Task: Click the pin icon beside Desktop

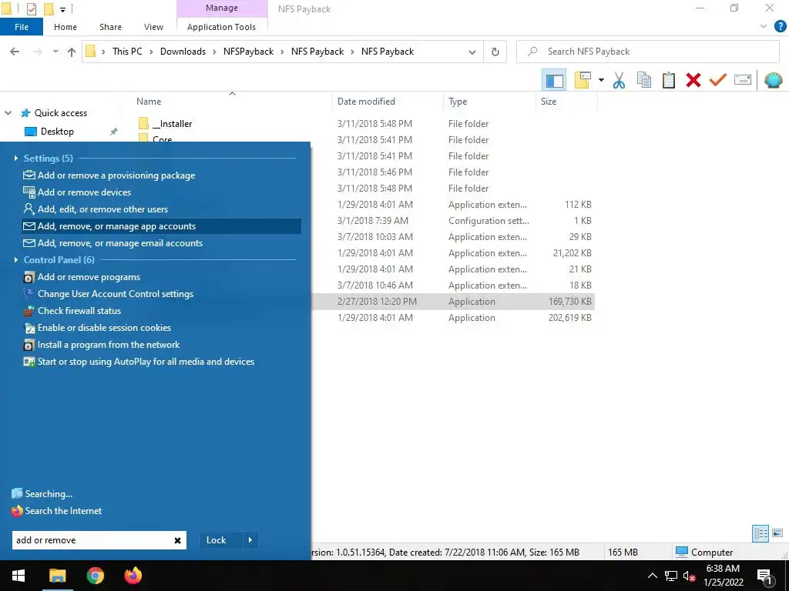Action: coord(114,132)
